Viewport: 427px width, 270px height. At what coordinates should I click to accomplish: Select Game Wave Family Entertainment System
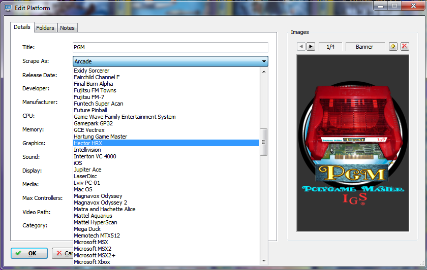(x=166, y=117)
